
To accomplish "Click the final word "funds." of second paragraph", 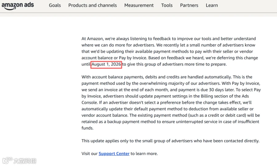I will pos(87,128).
